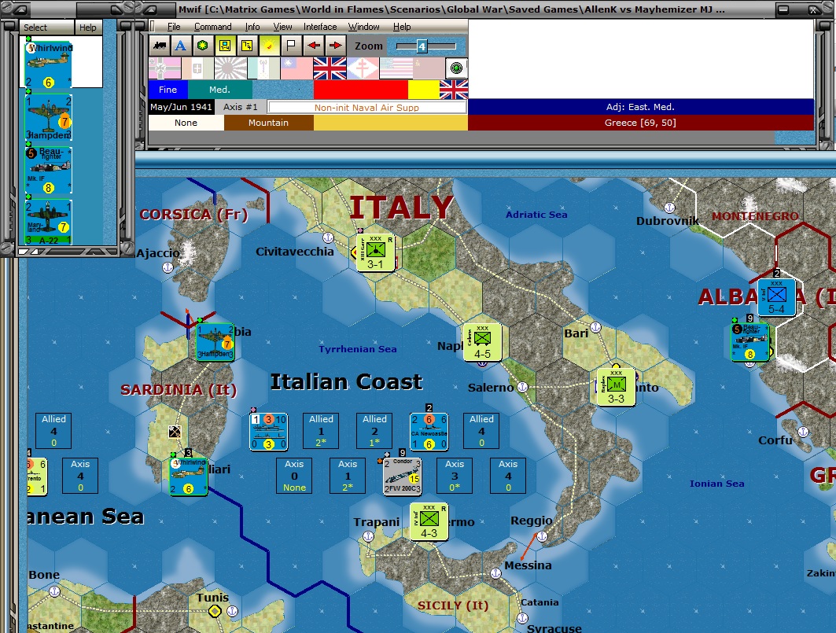The width and height of the screenshot is (836, 633).
Task: Click the Axis 3 sea box
Action: 455,476
